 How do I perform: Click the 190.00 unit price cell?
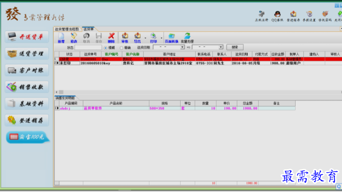point(227,108)
